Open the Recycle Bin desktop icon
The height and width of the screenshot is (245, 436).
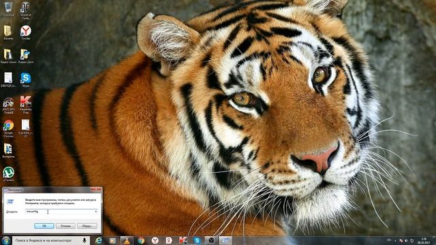click(x=9, y=9)
